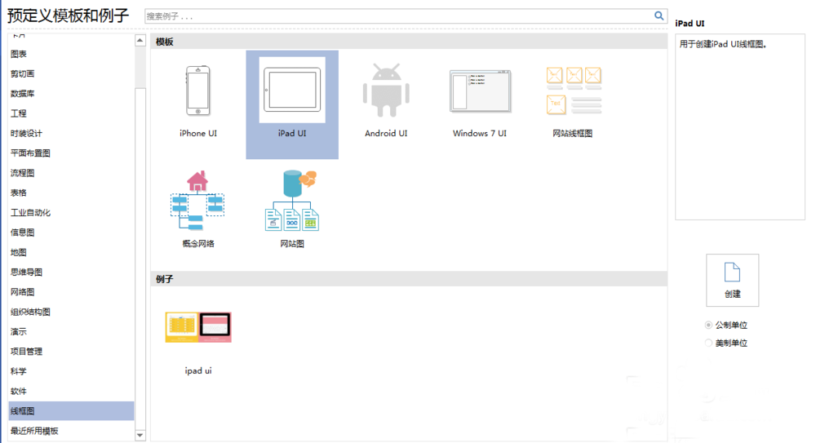The width and height of the screenshot is (816, 443).
Task: Select the 线框图 category
Action: coord(71,410)
